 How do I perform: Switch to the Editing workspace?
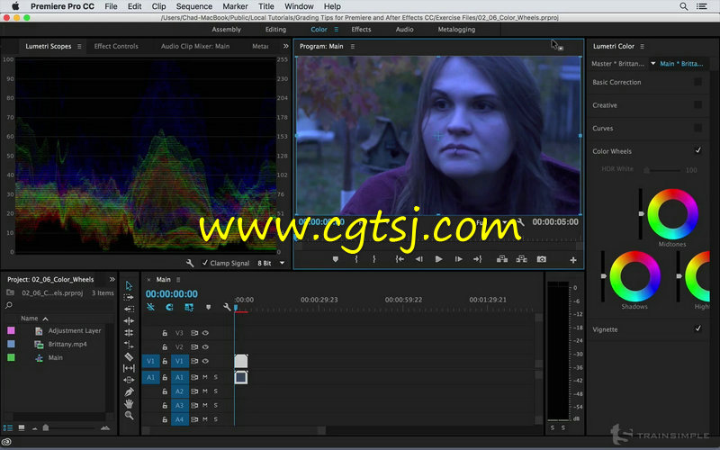tap(275, 30)
